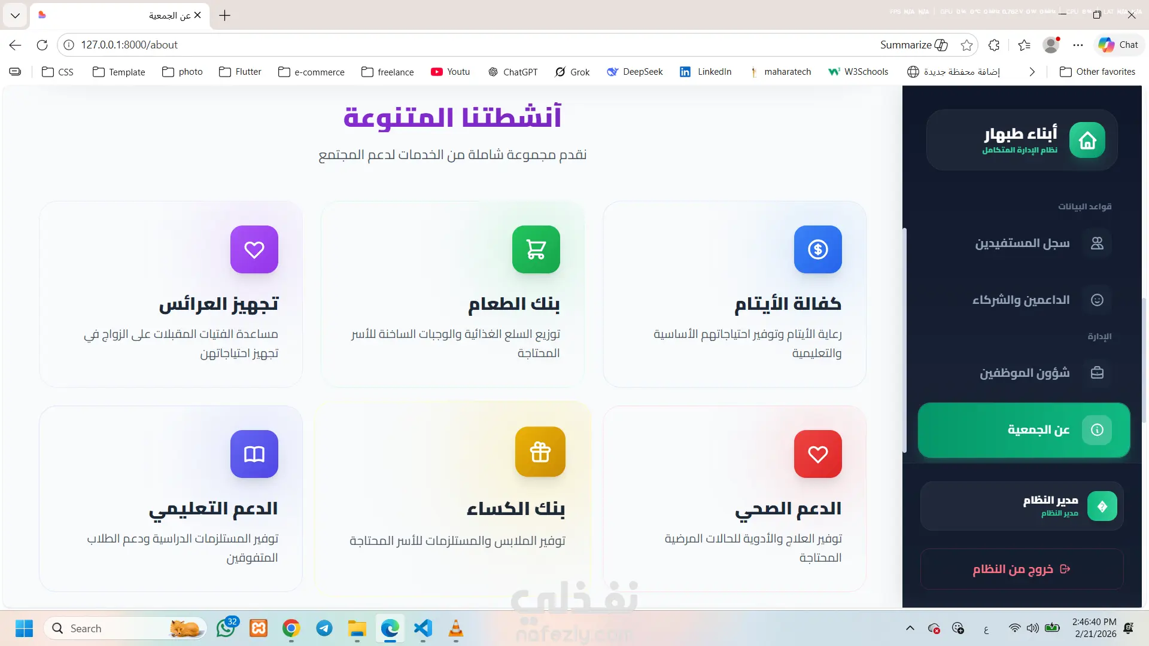The width and height of the screenshot is (1149, 646).
Task: Add this page to favorites star
Action: 966,45
